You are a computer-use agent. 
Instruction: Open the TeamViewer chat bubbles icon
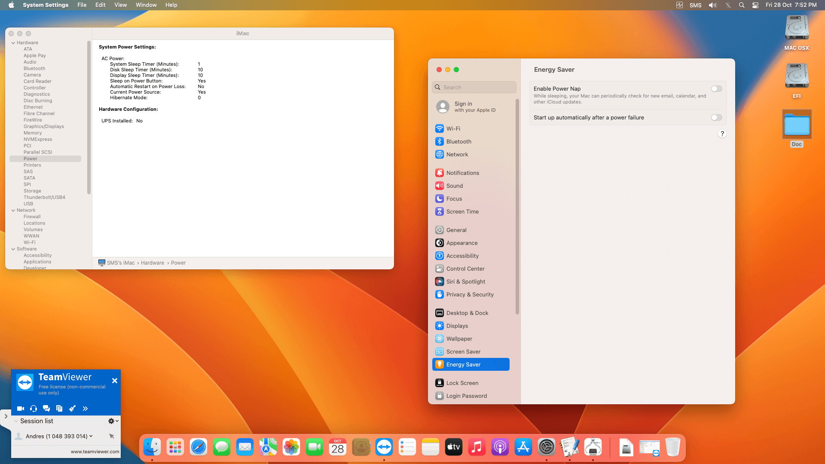[x=46, y=409]
